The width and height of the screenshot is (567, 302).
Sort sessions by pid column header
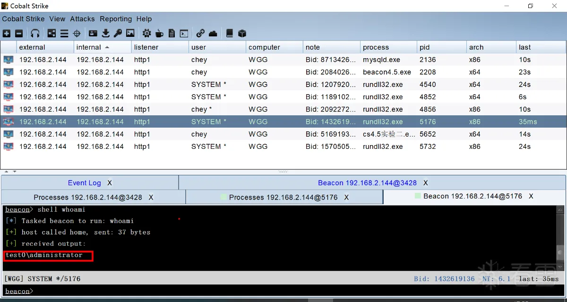pyautogui.click(x=442, y=47)
